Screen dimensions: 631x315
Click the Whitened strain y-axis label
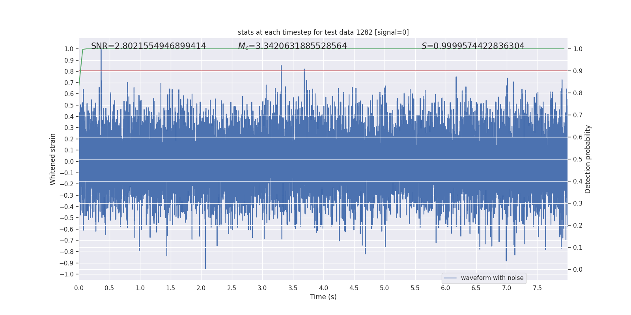53,159
